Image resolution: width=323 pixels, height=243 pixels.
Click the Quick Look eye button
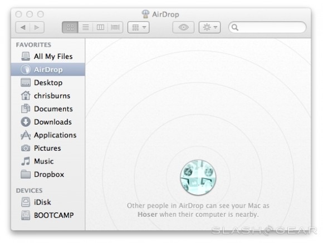pyautogui.click(x=183, y=27)
